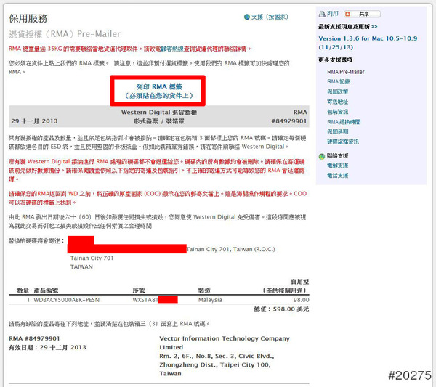Open the 包裝資訊 sidebar link

coord(338,112)
